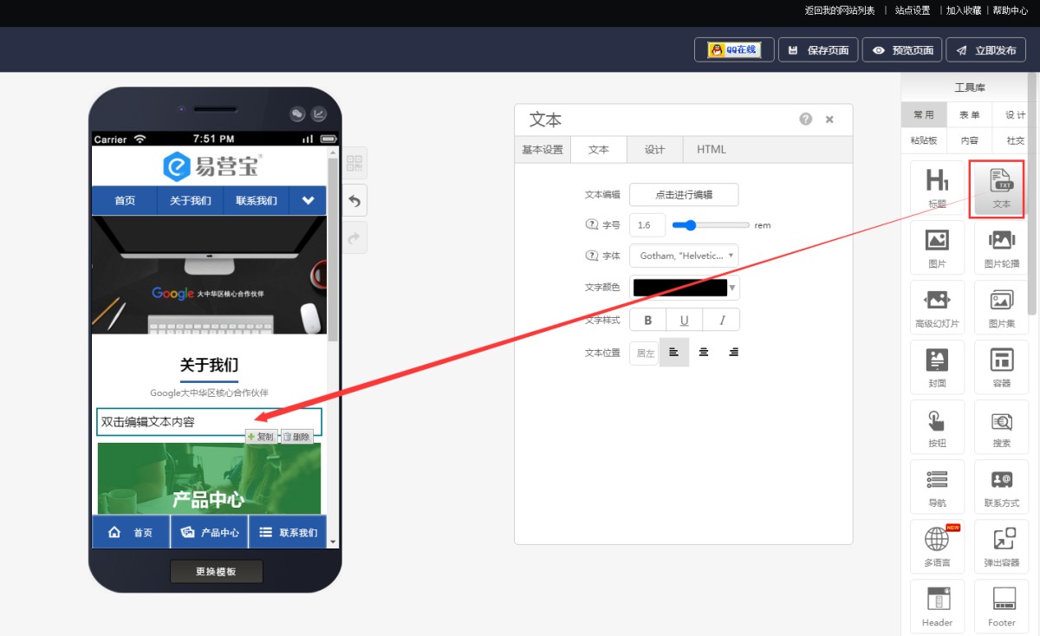
Task: Open the 字体 font dropdown
Action: tap(684, 256)
